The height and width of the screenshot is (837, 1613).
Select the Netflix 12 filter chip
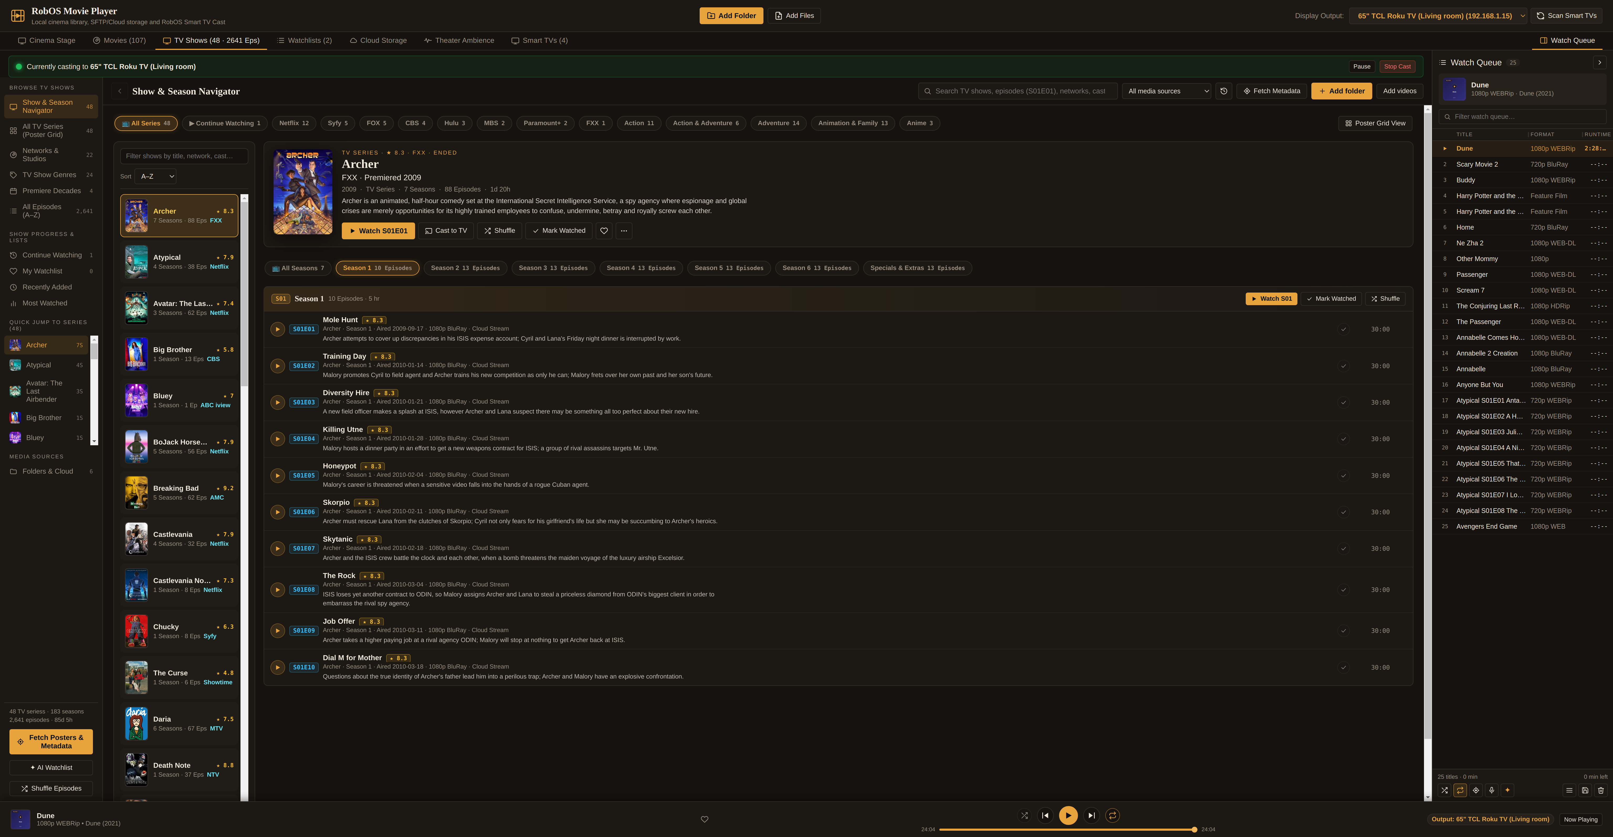[294, 123]
